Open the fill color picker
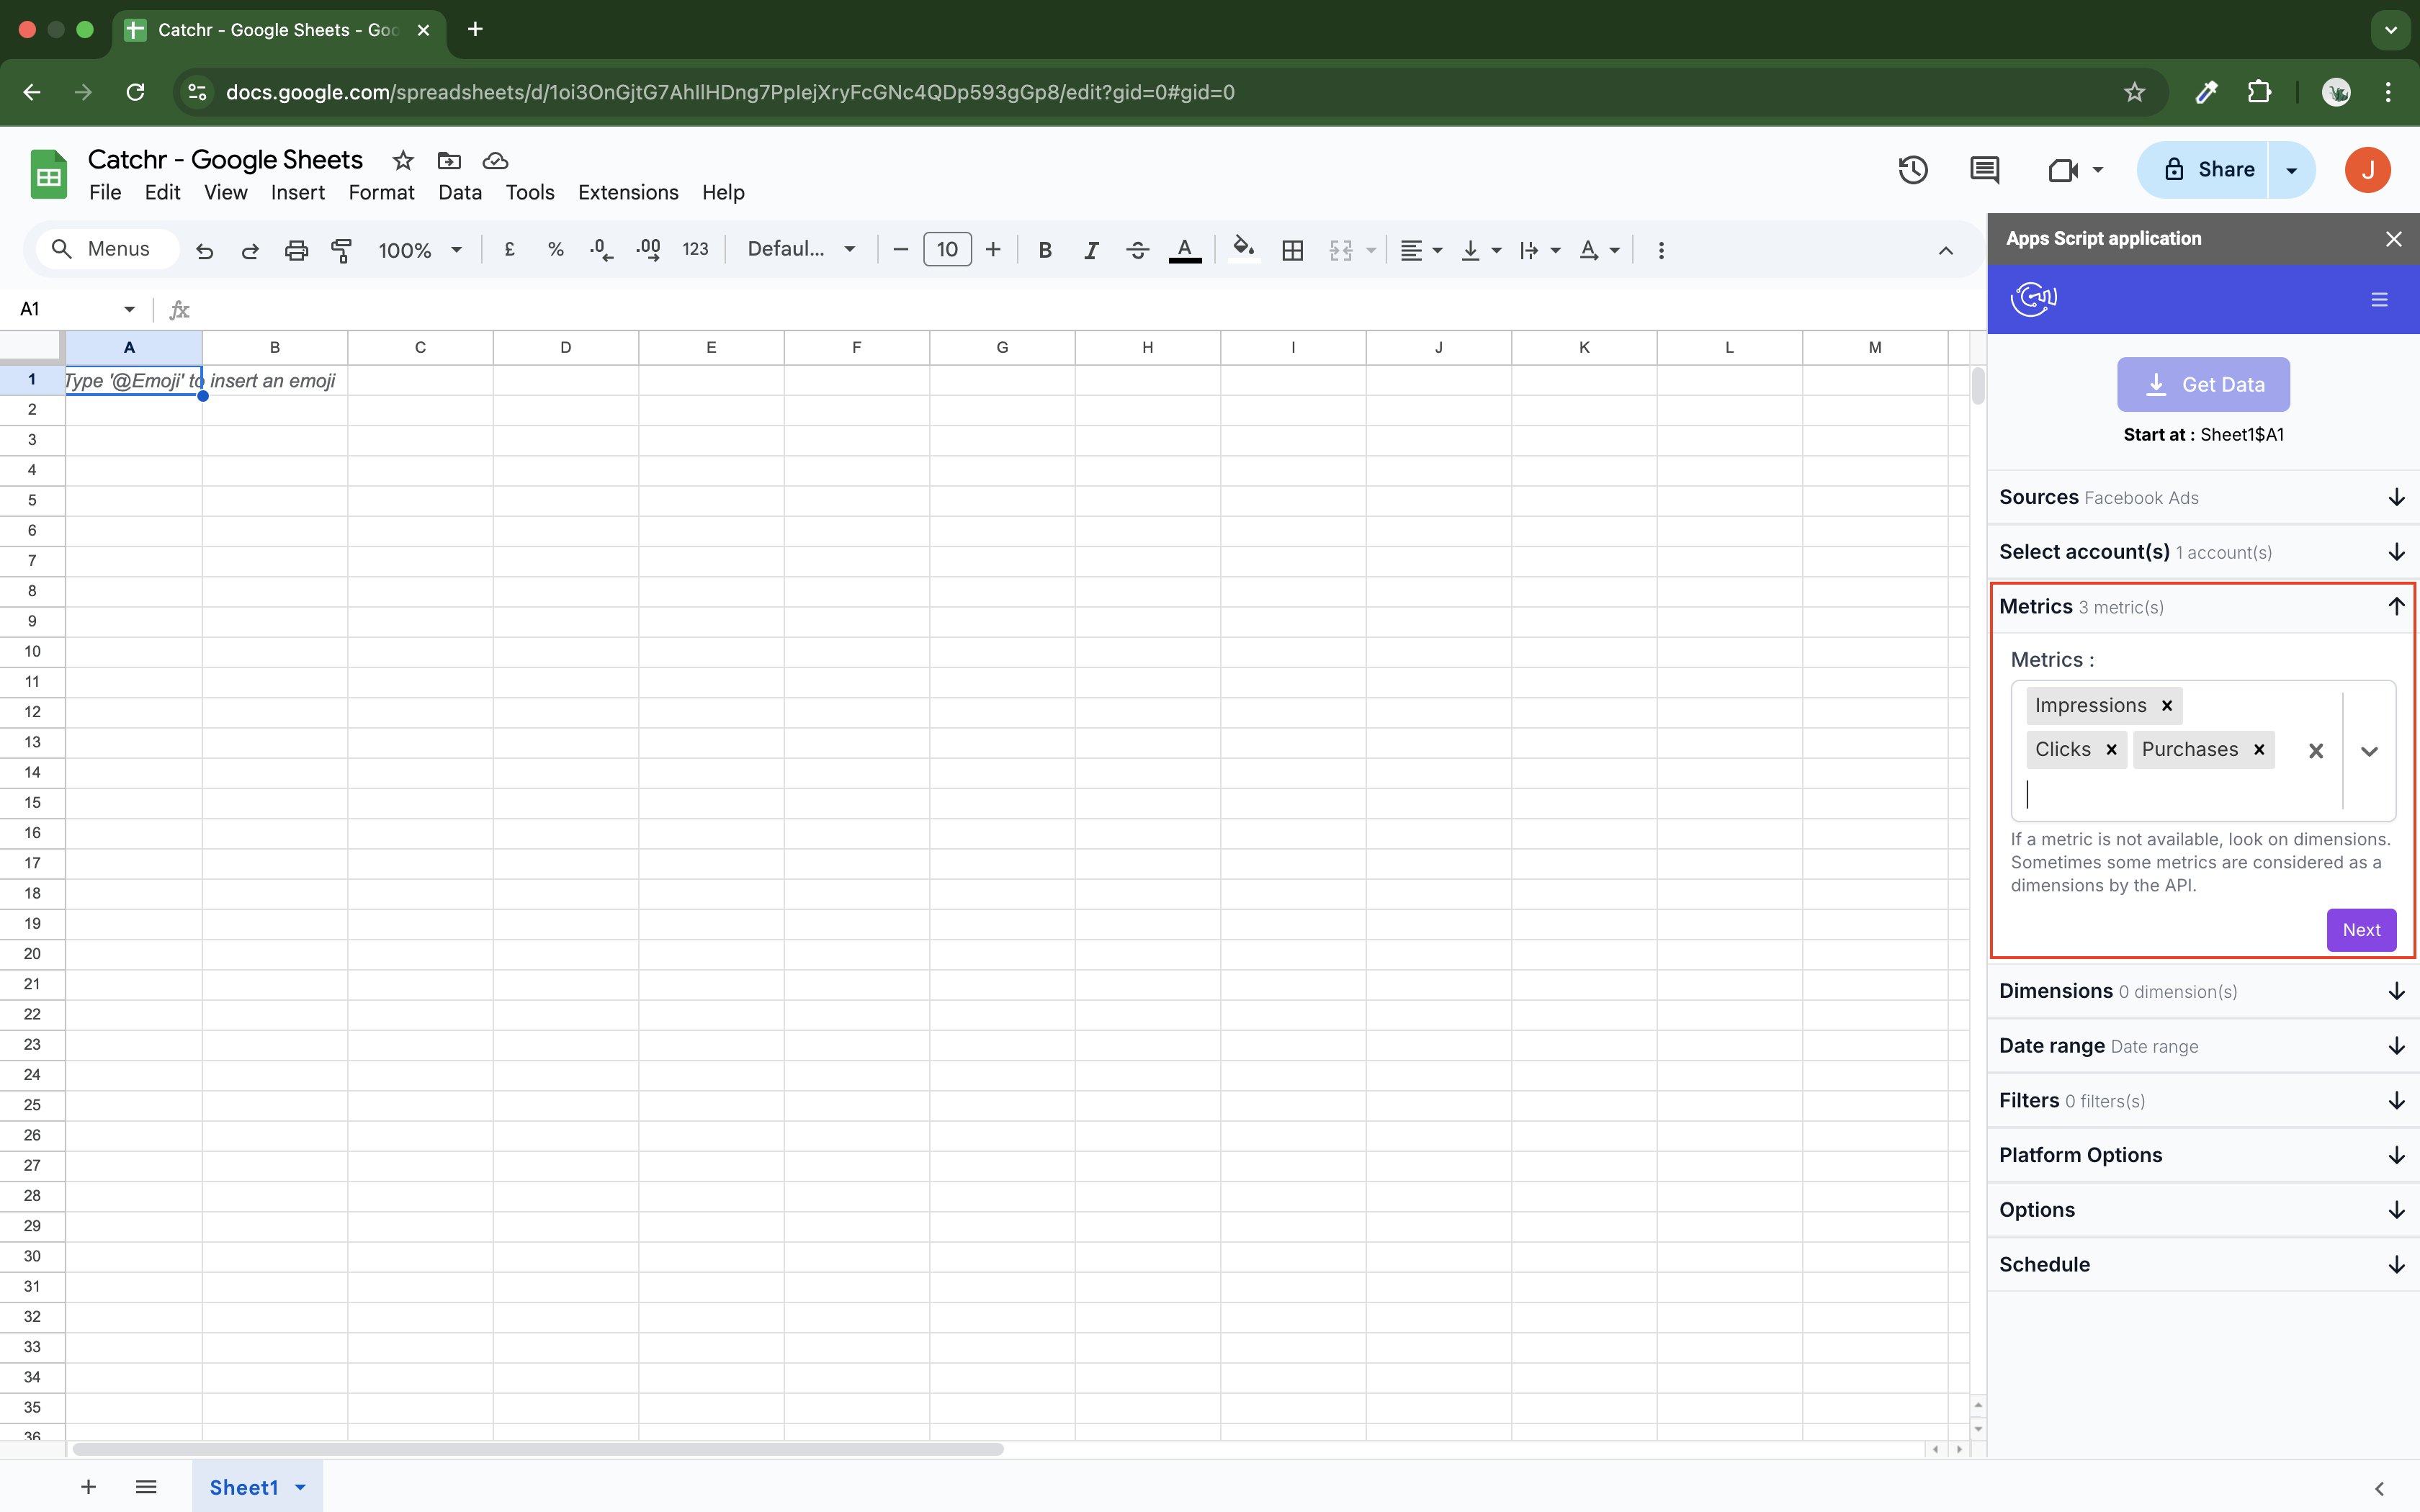This screenshot has width=2420, height=1512. (x=1243, y=248)
